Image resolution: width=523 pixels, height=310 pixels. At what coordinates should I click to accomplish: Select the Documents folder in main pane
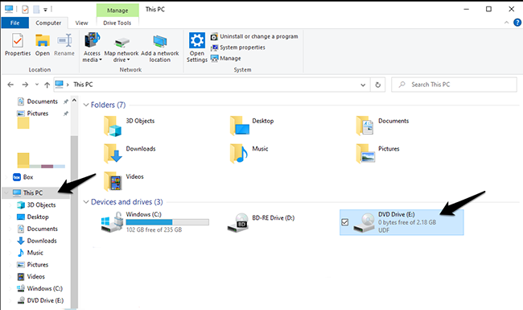(383, 126)
